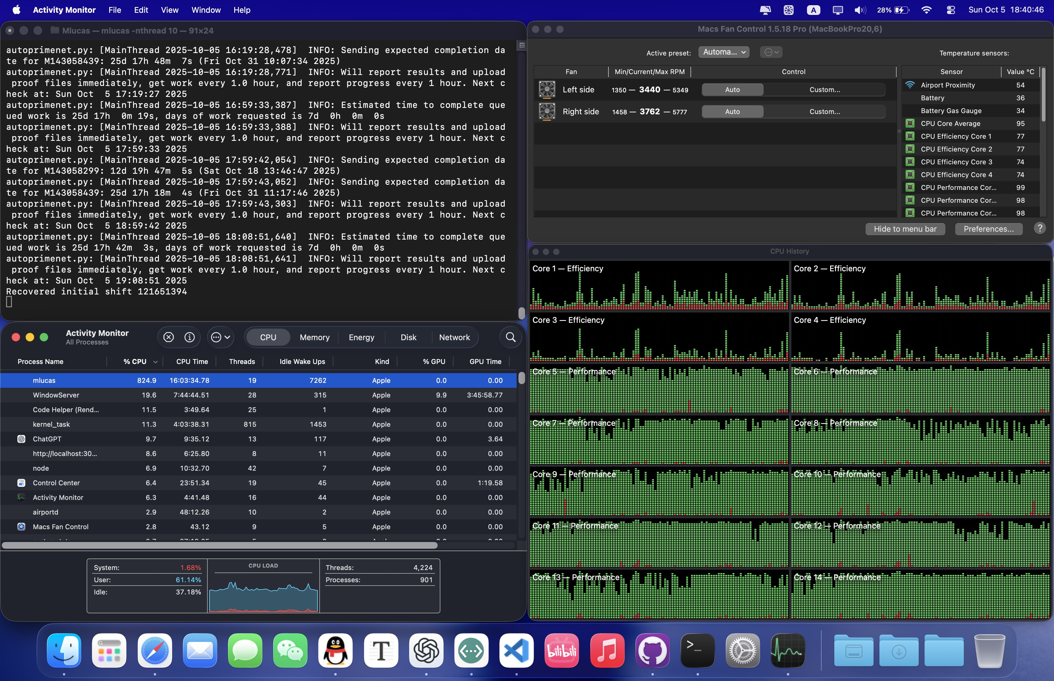Open Visual Studio Code from the dock
The image size is (1054, 681).
coord(516,651)
